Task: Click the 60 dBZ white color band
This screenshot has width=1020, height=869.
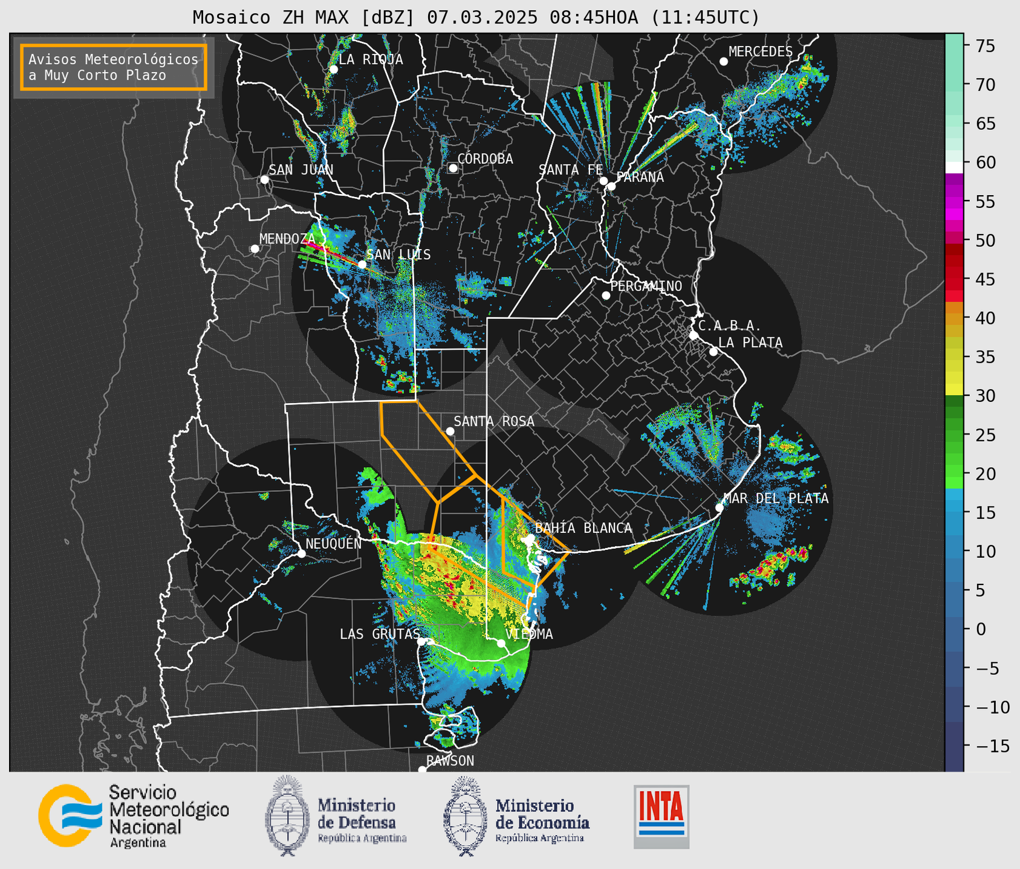Action: pos(954,167)
